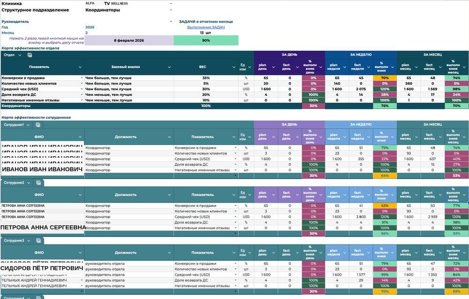This screenshot has height=299, width=469.
Task: Open the Сотрудник3 table name chevron
Action: pos(29,241)
